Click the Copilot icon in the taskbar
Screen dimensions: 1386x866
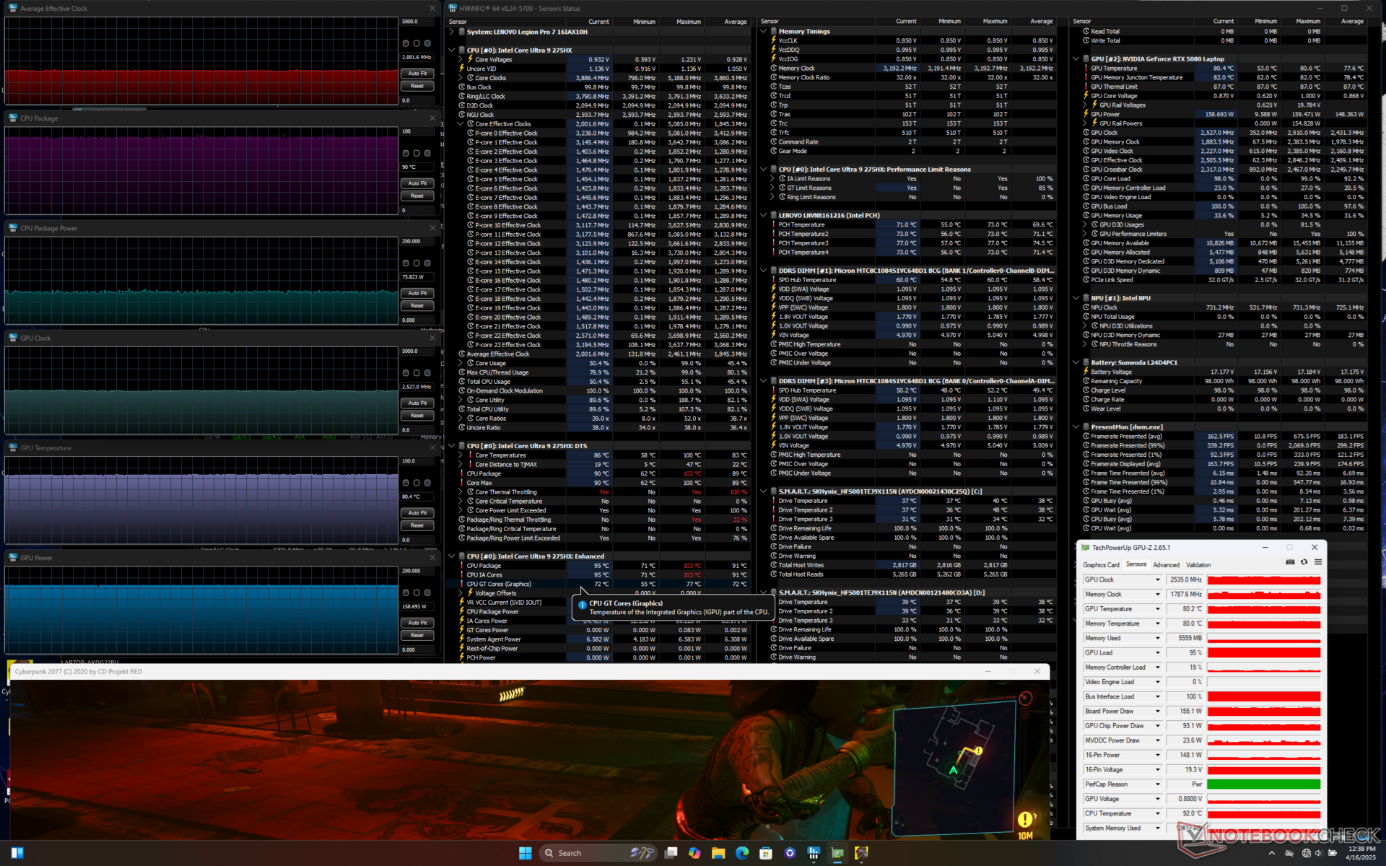(694, 853)
